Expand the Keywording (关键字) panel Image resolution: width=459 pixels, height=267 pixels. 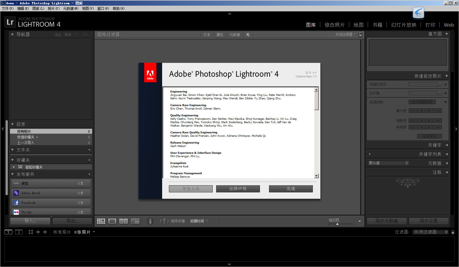click(446, 145)
